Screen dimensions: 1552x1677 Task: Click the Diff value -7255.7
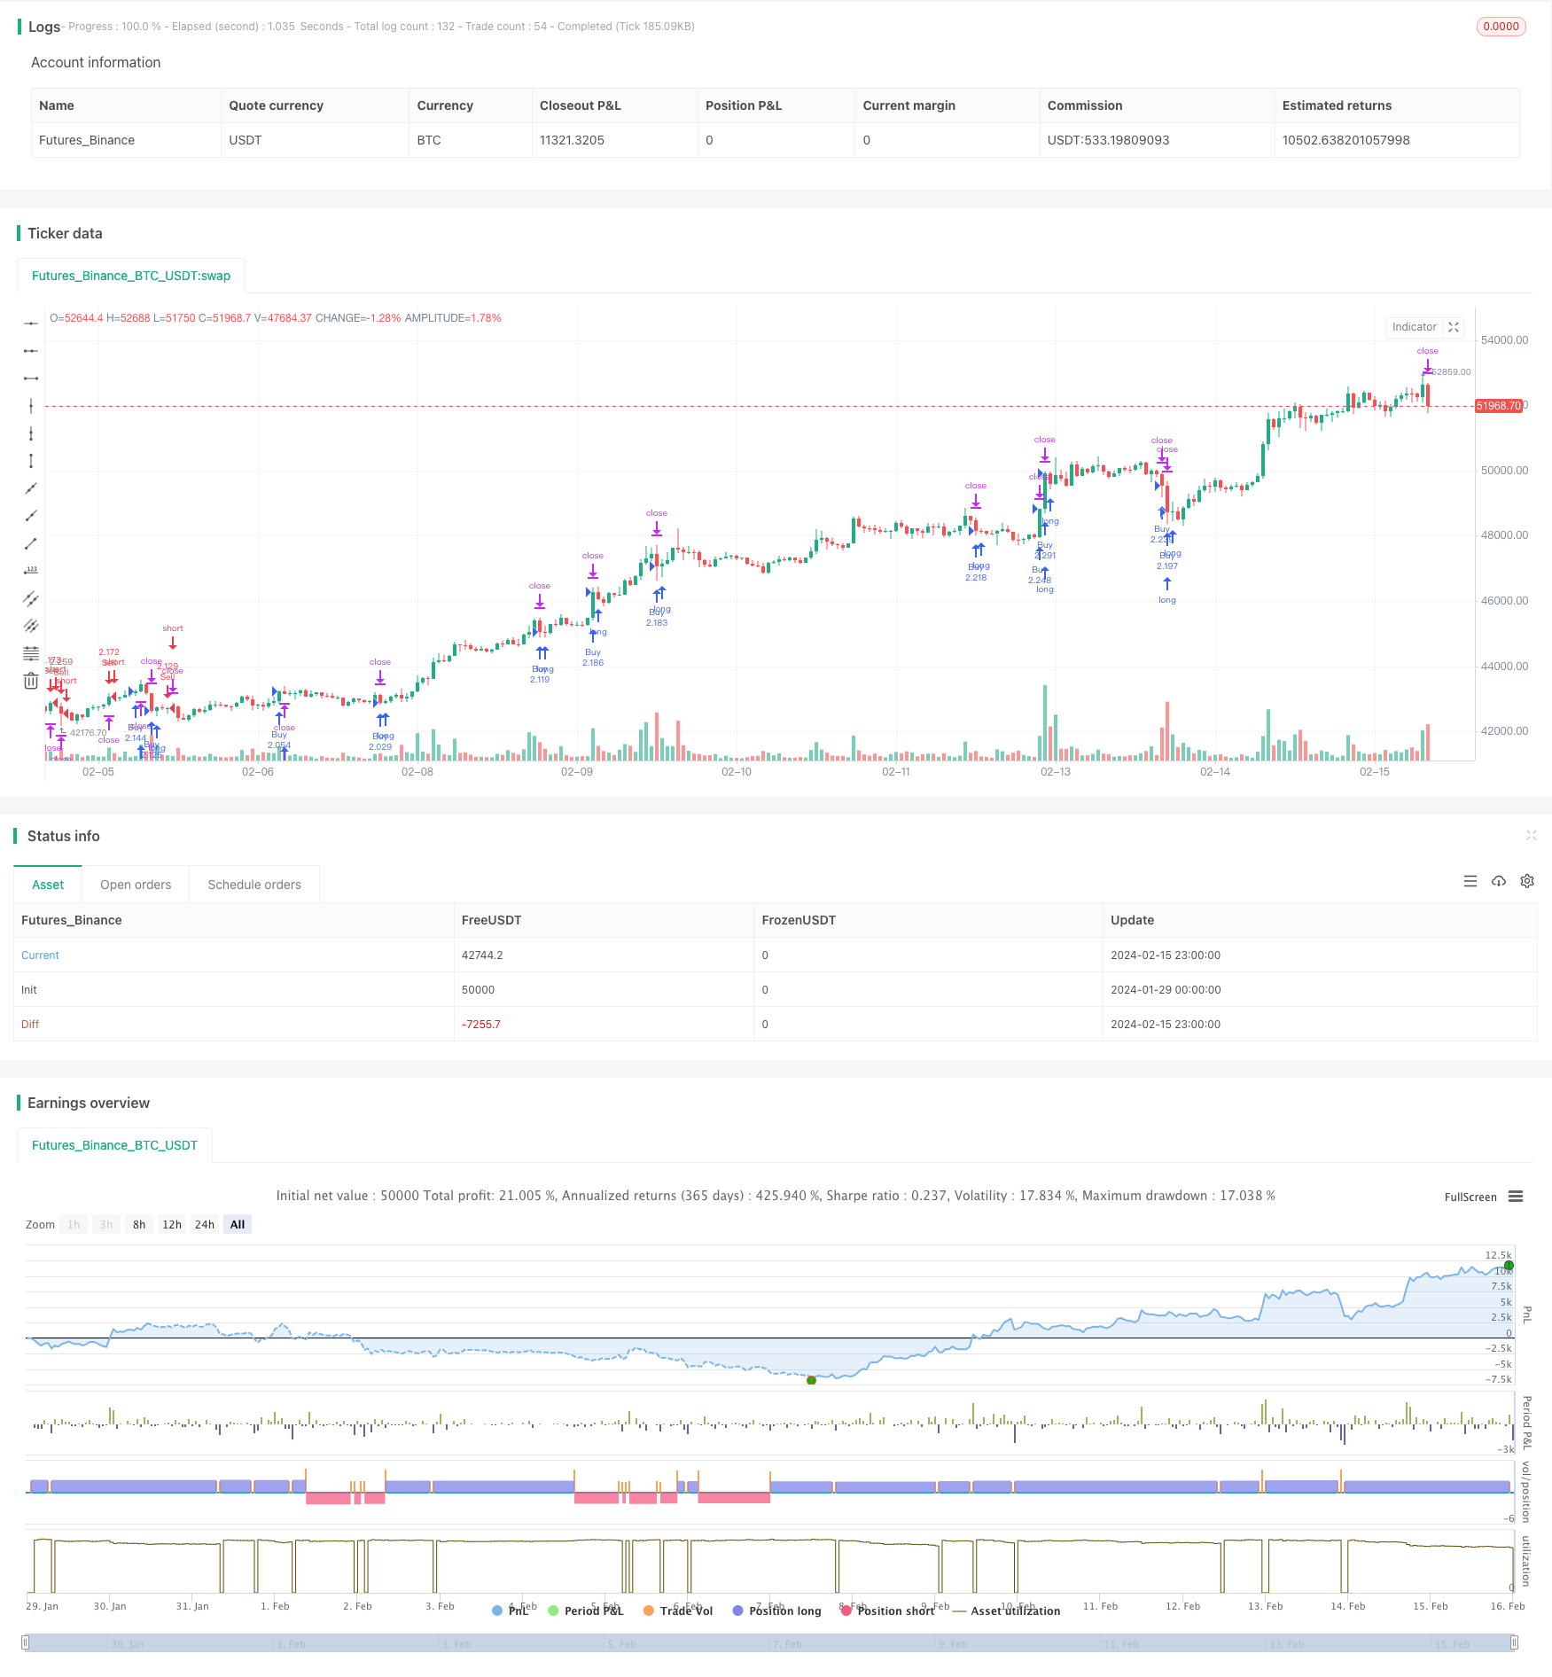pos(481,1024)
